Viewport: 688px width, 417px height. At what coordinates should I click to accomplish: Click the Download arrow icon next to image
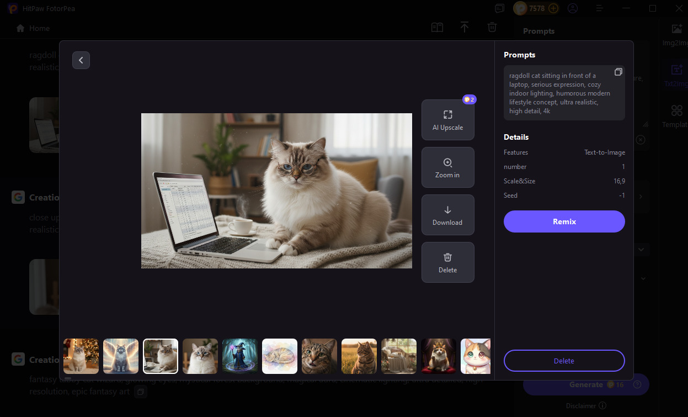[x=447, y=210]
